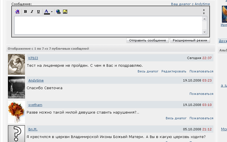
Task: Open Весь диалог for the svetham message
Action: (x=176, y=118)
